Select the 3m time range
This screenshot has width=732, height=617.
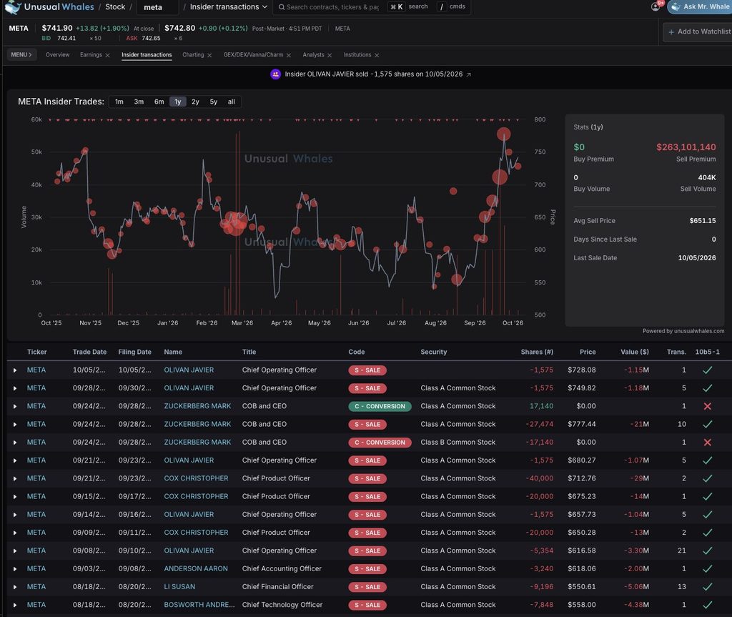coord(139,102)
